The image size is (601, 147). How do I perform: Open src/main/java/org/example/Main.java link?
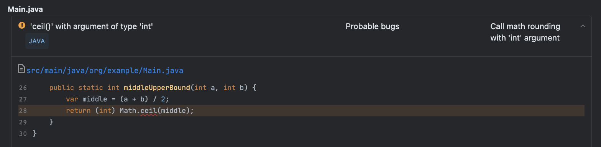(x=105, y=70)
